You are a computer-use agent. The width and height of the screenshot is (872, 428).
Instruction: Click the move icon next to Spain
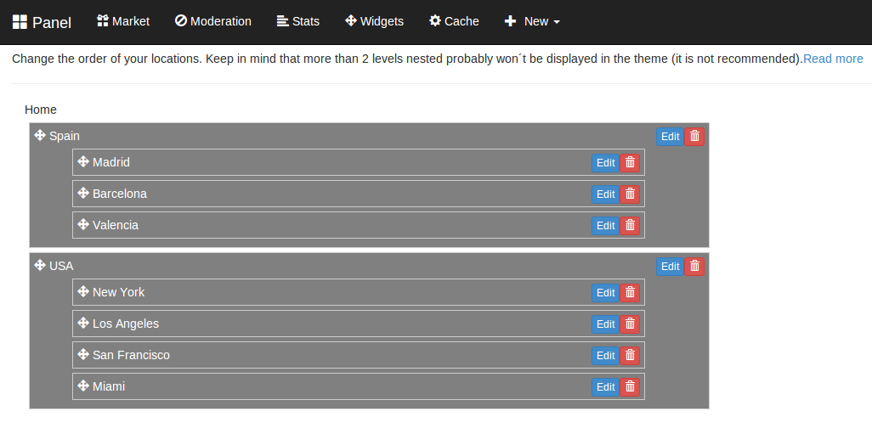coord(40,135)
